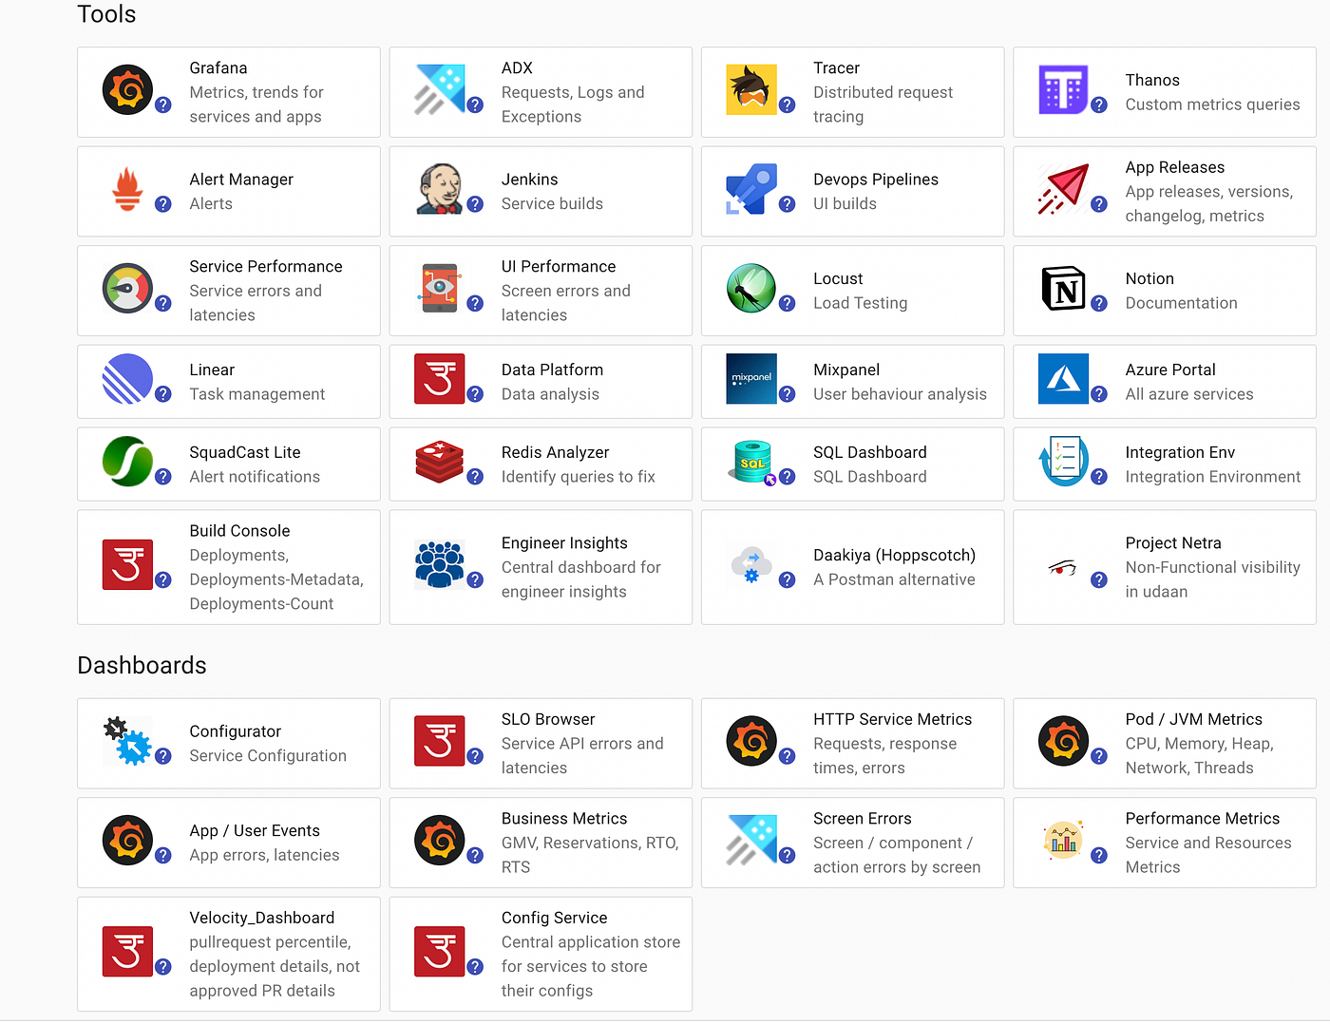Click the red Redis Analyzer stack icon
The width and height of the screenshot is (1330, 1024).
[x=440, y=462]
